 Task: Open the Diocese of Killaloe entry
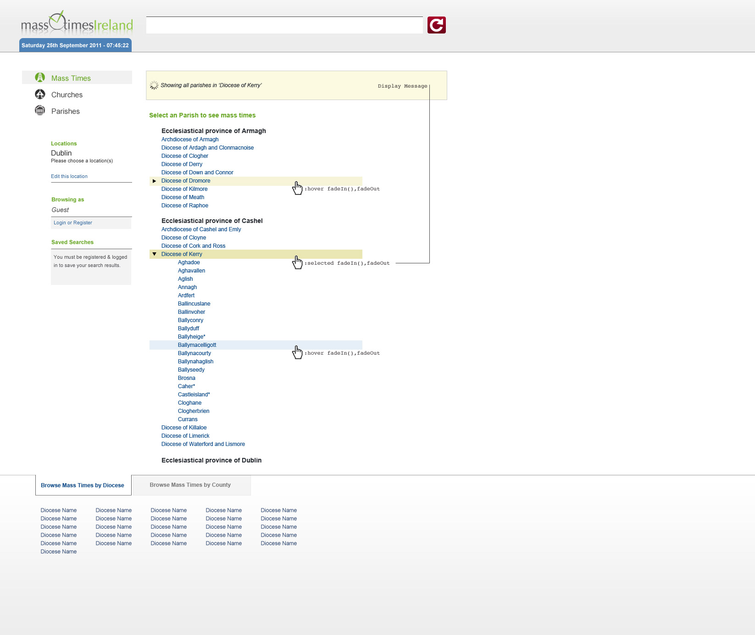click(184, 428)
